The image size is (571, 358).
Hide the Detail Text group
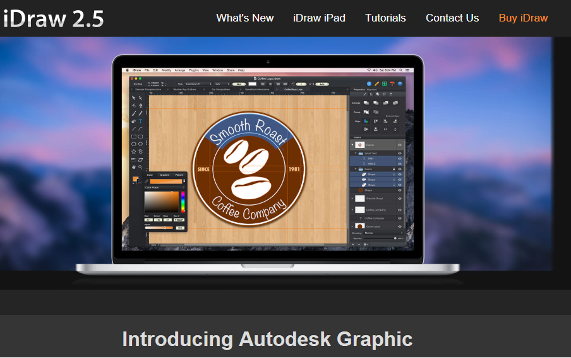[400, 153]
